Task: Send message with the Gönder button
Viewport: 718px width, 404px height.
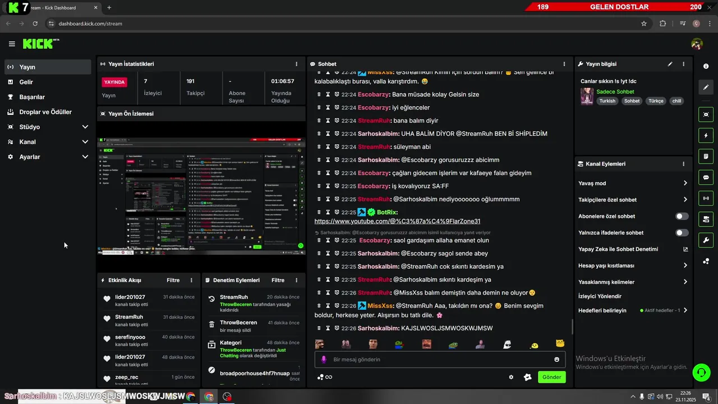Action: [x=551, y=377]
